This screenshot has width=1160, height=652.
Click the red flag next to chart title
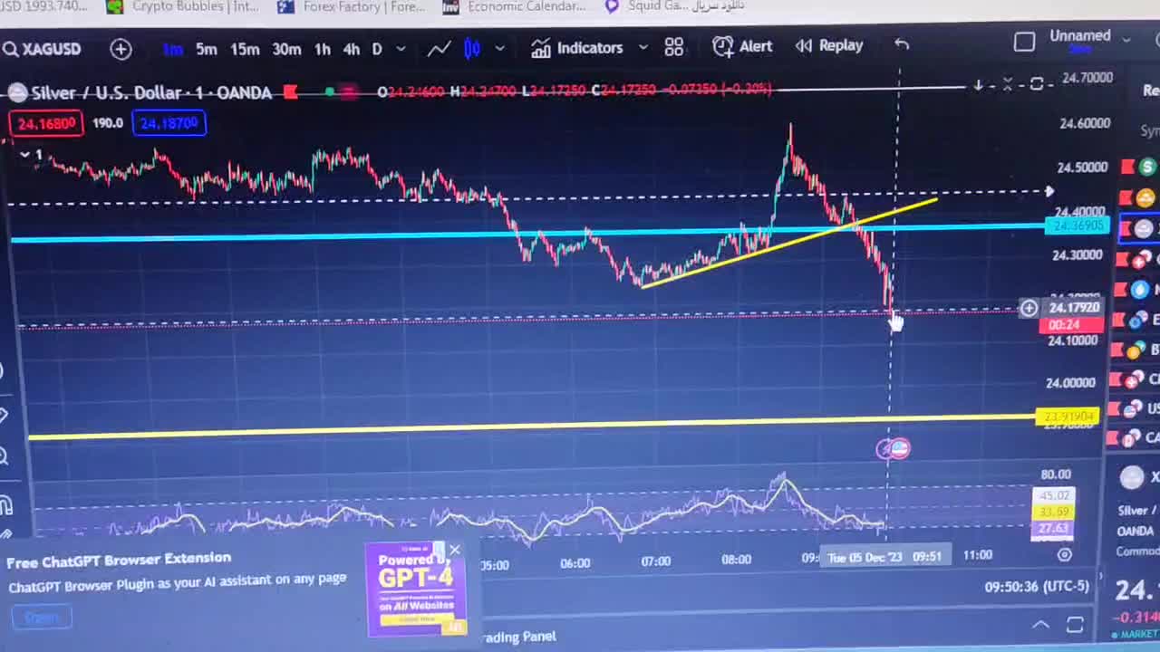pyautogui.click(x=290, y=91)
